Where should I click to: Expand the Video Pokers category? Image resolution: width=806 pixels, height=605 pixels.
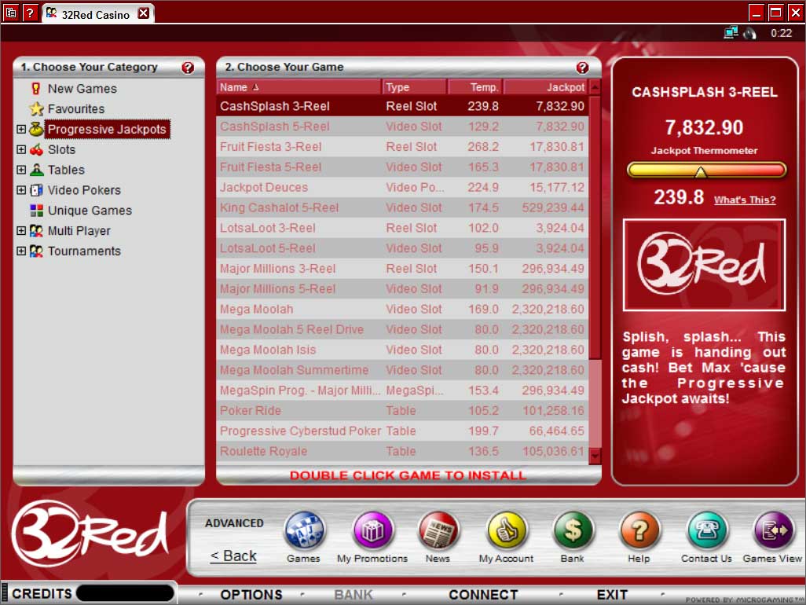point(21,190)
